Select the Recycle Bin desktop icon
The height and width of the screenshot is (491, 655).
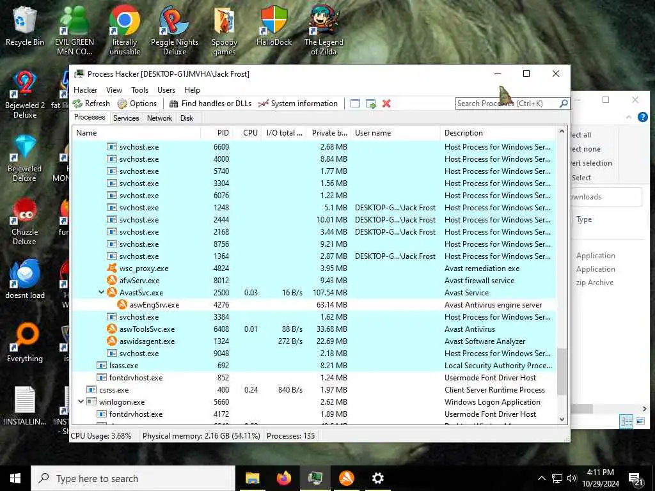tap(25, 26)
